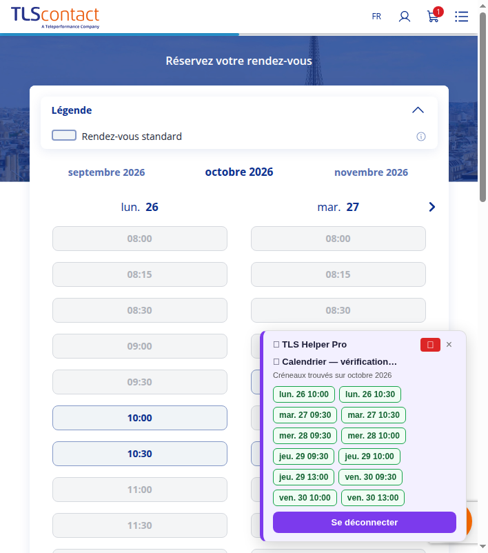Click the 08:15 slot under lun. 26

(140, 274)
